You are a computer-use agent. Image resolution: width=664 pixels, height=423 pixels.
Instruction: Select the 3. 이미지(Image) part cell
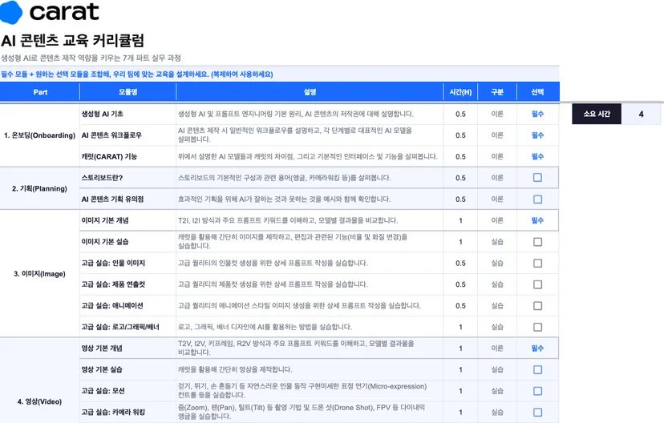[x=40, y=274]
